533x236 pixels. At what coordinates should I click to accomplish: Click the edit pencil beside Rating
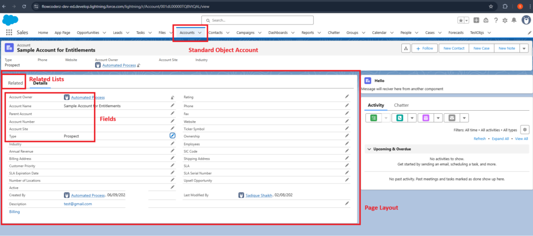point(347,97)
